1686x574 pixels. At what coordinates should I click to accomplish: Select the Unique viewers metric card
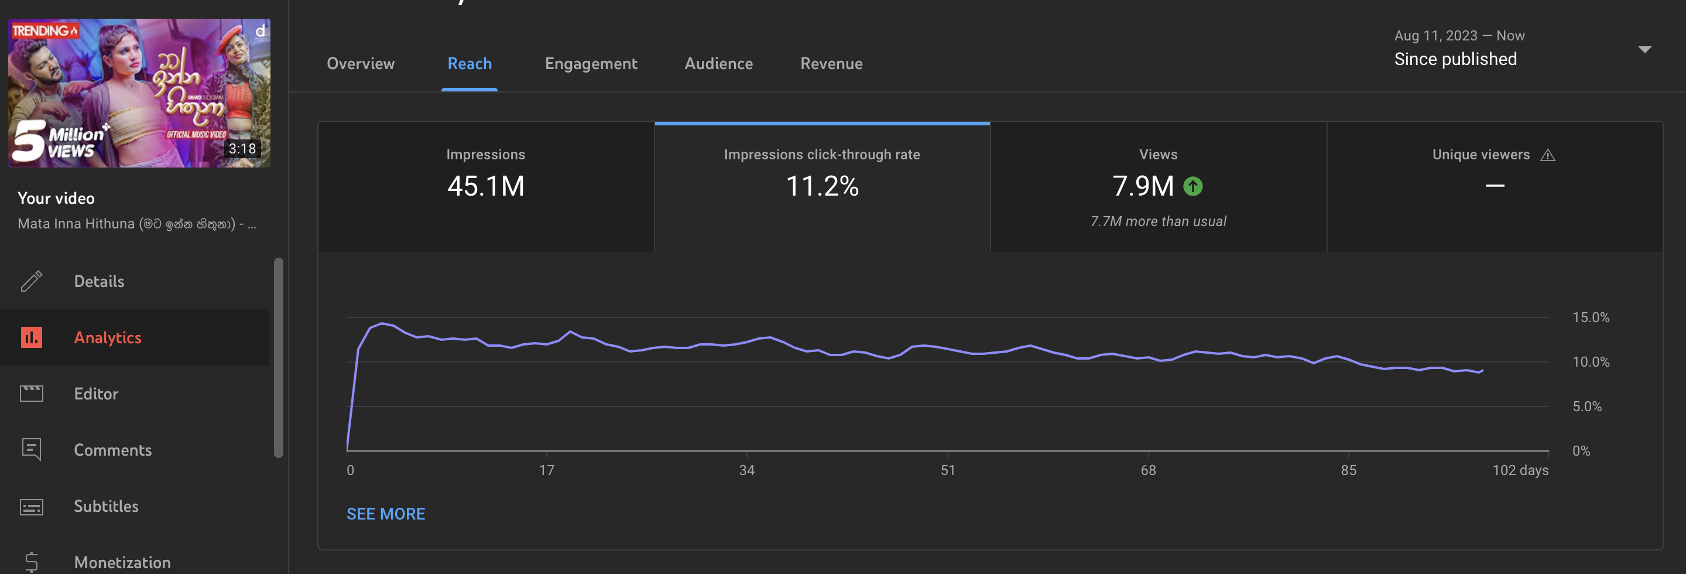pos(1495,186)
